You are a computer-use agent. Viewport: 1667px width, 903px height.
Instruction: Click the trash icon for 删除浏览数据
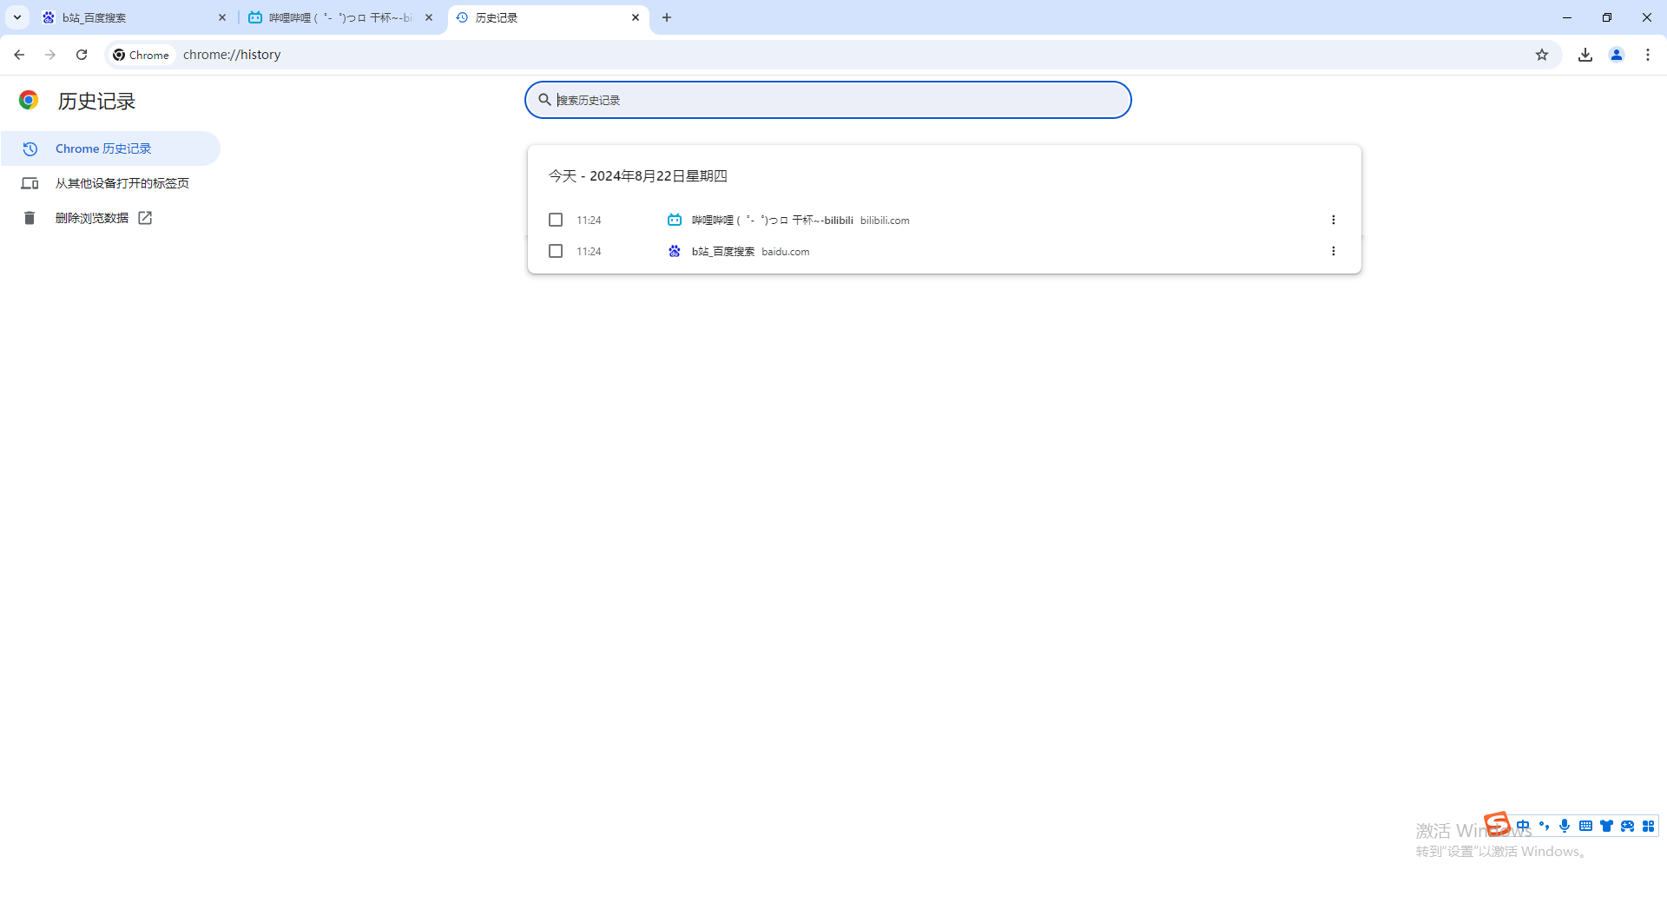(x=30, y=218)
